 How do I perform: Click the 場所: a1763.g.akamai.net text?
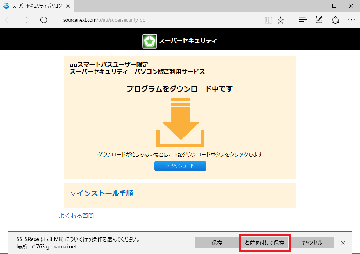47,247
